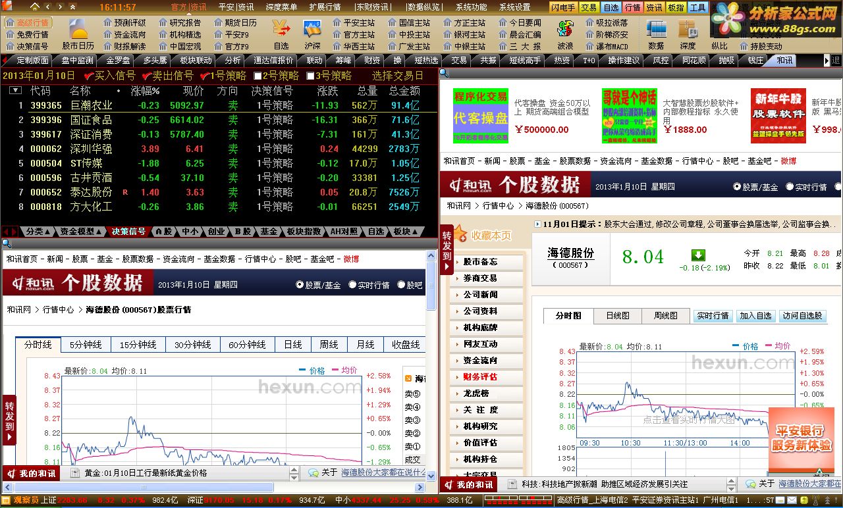Open the 数据 grid icon
Screen dimensions: 843x508
(x=656, y=29)
